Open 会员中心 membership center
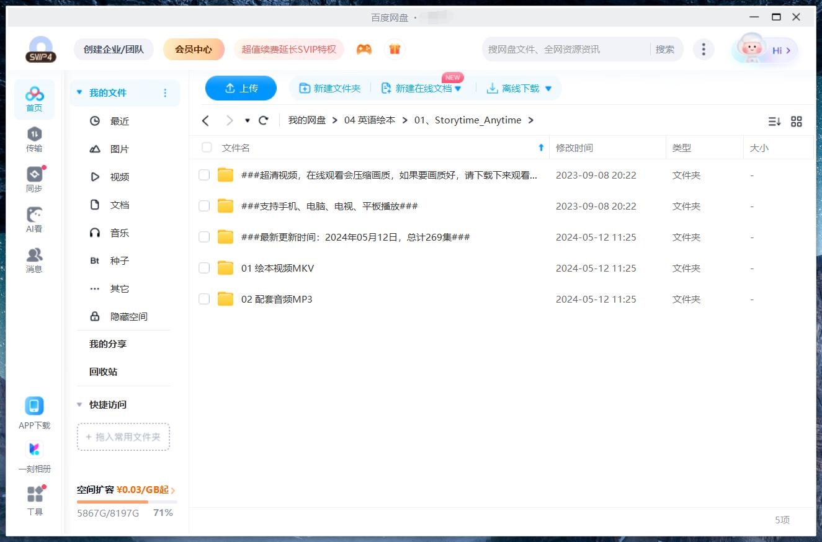This screenshot has width=822, height=542. [194, 48]
